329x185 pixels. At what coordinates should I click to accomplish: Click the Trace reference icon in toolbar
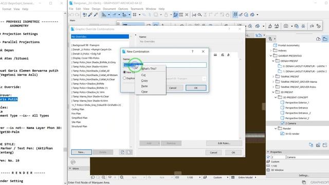(175, 15)
